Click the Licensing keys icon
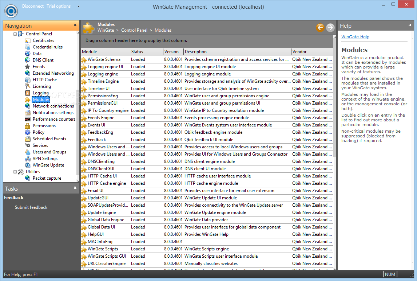Image resolution: width=417 pixels, height=281 pixels. click(27, 86)
